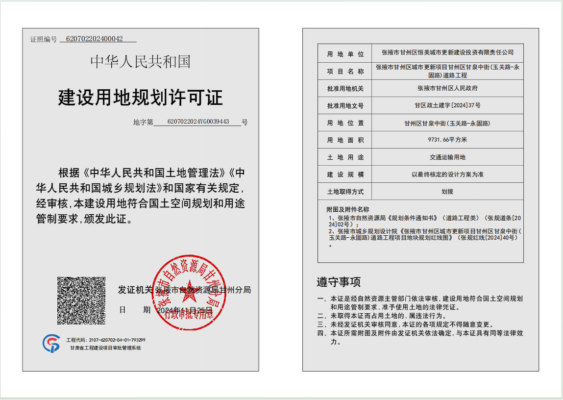The height and width of the screenshot is (400, 563).
Task: Click compliance item 三 about 不得随意变更
Action: point(407,325)
